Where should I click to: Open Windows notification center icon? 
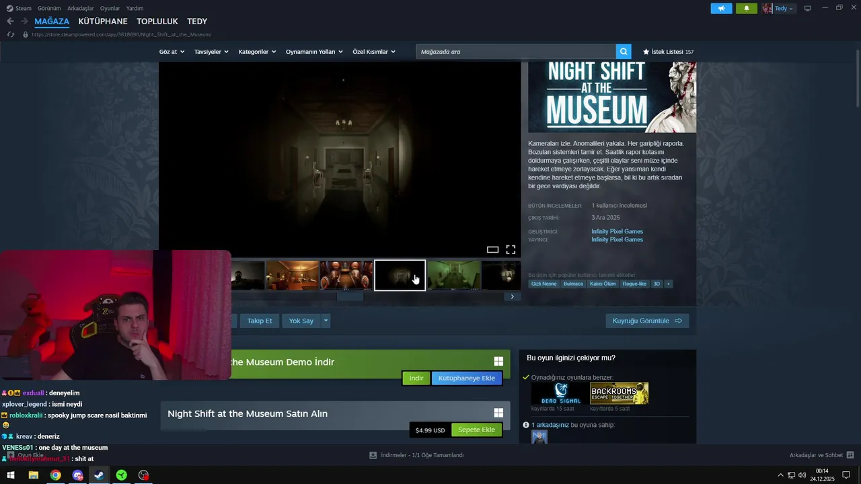[x=846, y=475]
